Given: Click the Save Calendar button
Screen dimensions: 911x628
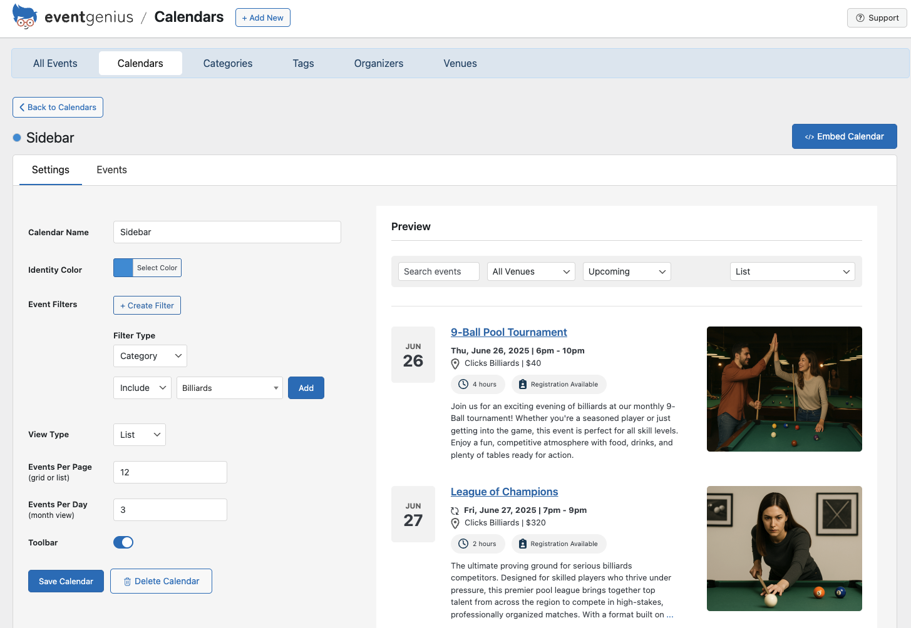Looking at the screenshot, I should coord(66,581).
